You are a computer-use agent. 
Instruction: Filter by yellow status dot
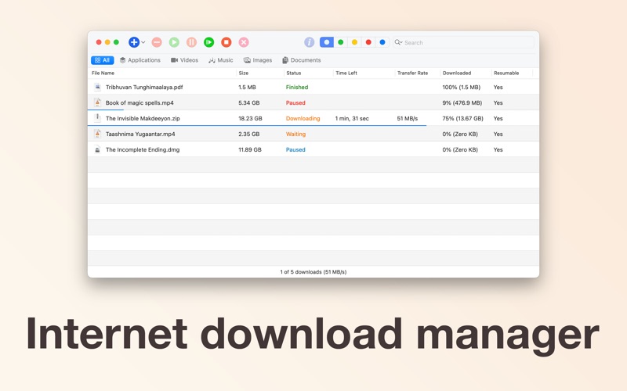coord(355,42)
